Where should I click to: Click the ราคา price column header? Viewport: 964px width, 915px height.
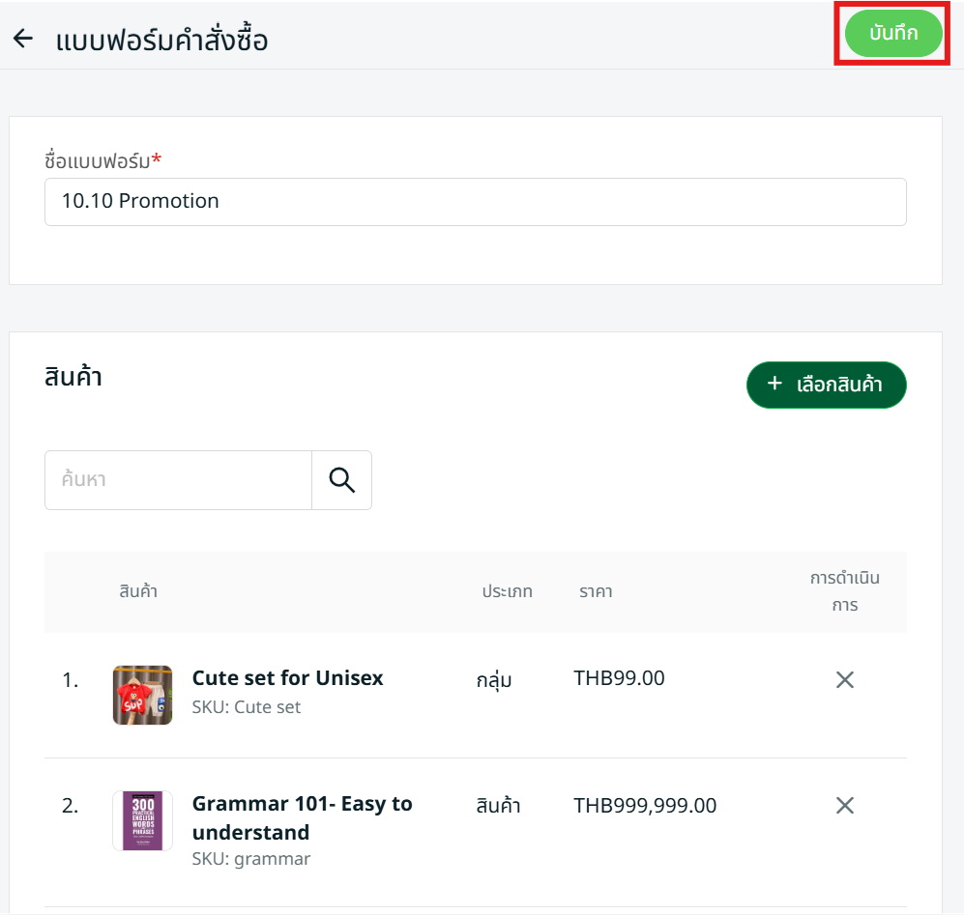coord(596,592)
